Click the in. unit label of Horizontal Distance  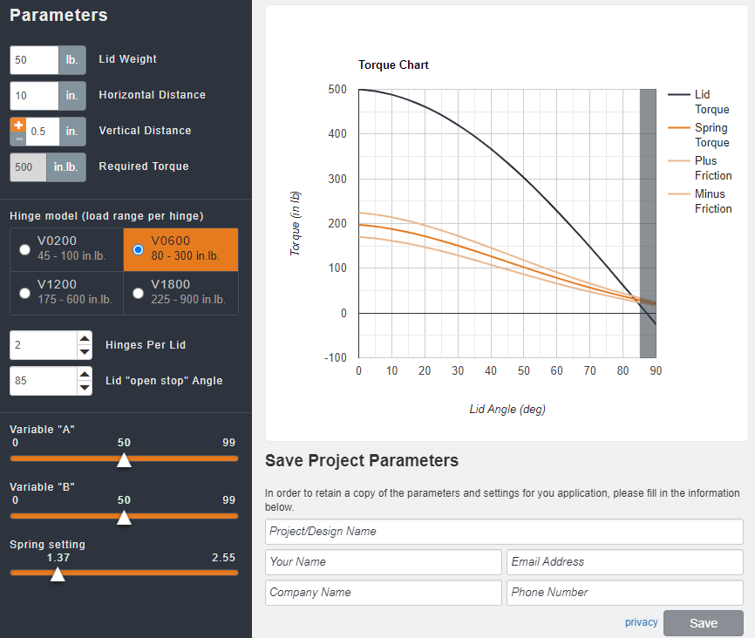[x=72, y=96]
